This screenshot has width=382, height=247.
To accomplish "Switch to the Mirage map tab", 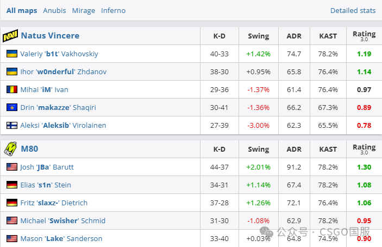I will (x=84, y=10).
